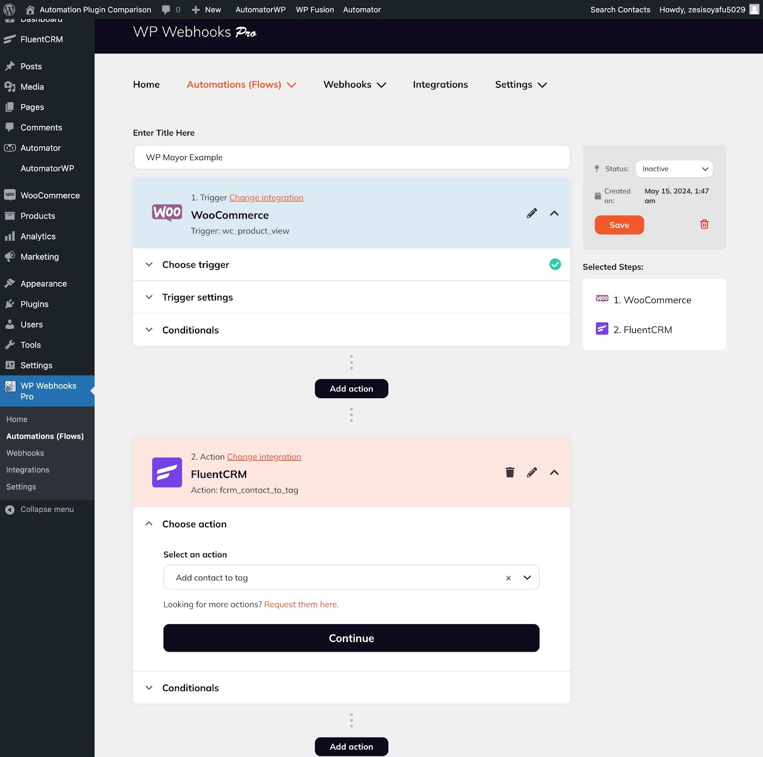The width and height of the screenshot is (763, 757).
Task: Save the flow
Action: tap(619, 225)
